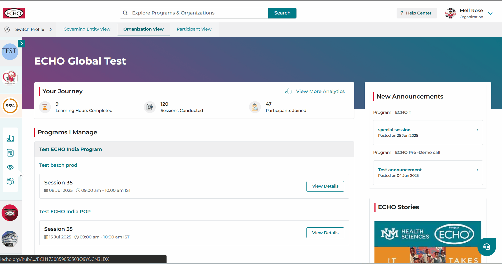Focus Explore Programs & Organizations field

click(194, 13)
